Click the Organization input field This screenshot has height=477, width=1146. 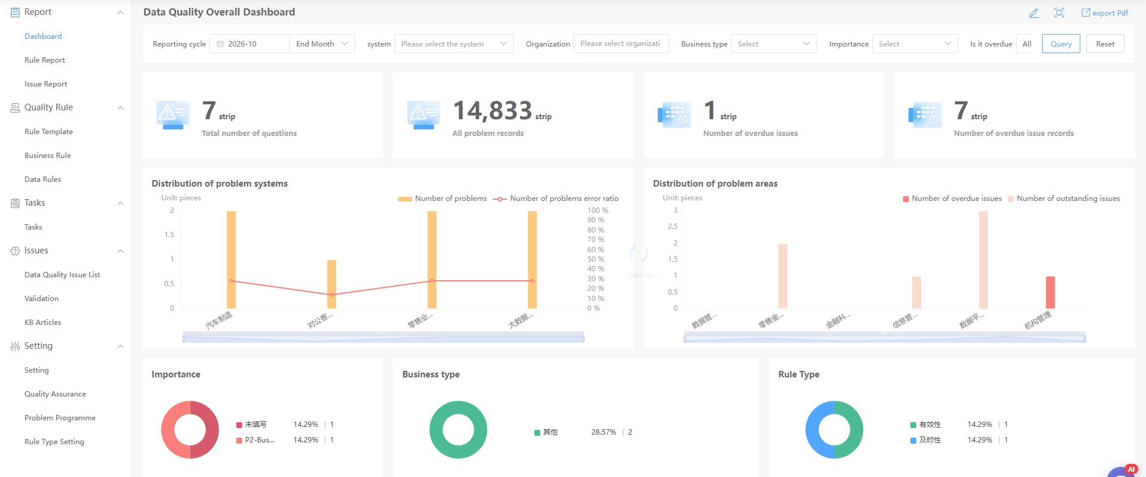[621, 44]
